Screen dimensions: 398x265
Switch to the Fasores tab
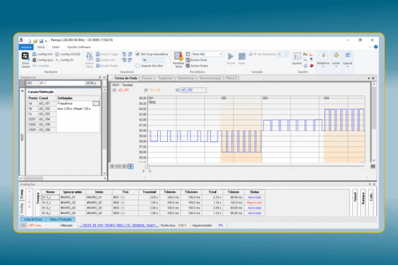(x=147, y=78)
